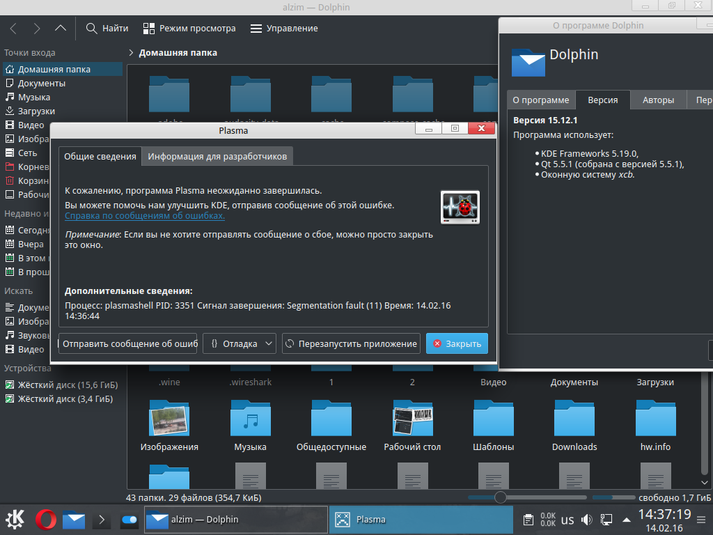Click the us keyboard layout indicator
The height and width of the screenshot is (535, 713).
click(x=567, y=520)
